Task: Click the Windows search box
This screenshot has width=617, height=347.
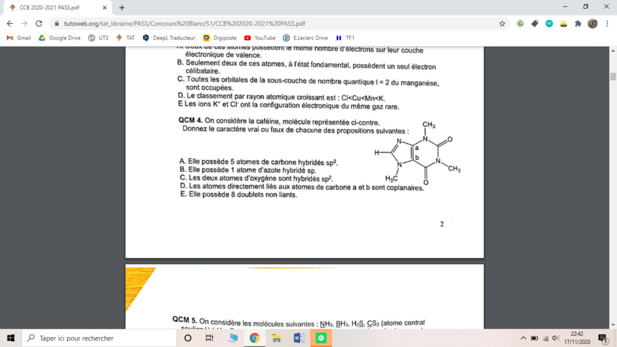Action: point(99,338)
